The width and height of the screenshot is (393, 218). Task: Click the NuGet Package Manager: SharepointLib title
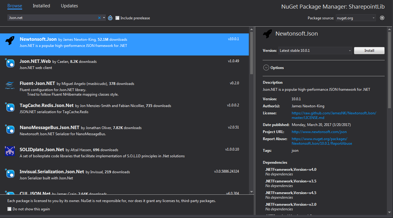click(x=333, y=7)
